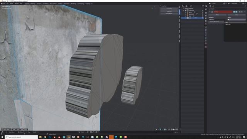Toggle viewport gizmos

(161, 129)
